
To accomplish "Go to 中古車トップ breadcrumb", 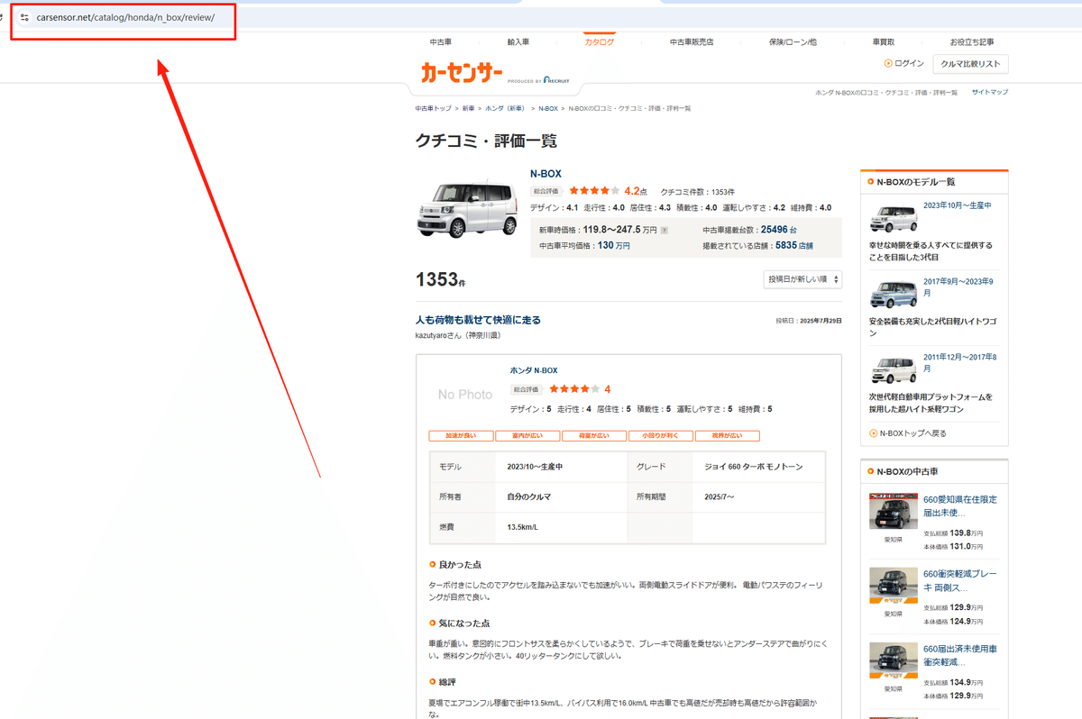I will pos(434,108).
